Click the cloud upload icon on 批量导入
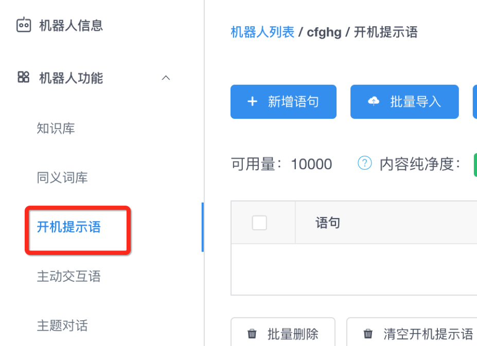The height and width of the screenshot is (346, 477). (374, 102)
